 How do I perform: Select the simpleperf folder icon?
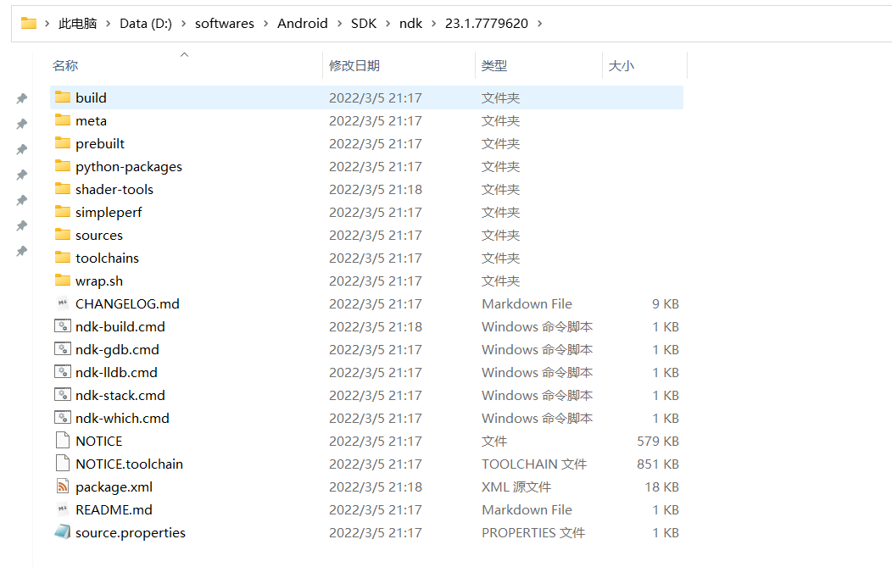tap(63, 212)
